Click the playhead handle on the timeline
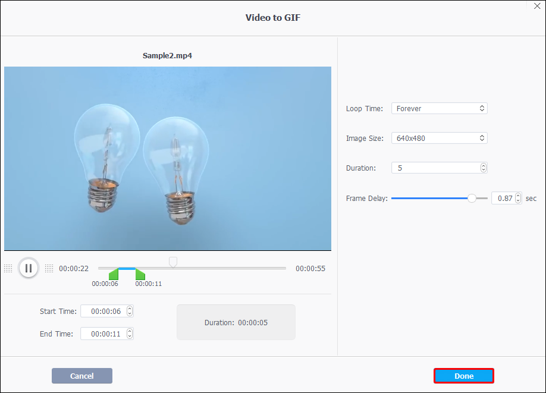The width and height of the screenshot is (546, 393). point(172,262)
